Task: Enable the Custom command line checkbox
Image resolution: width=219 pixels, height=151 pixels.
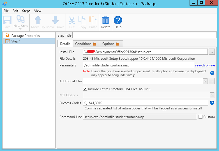Action: pos(200,117)
